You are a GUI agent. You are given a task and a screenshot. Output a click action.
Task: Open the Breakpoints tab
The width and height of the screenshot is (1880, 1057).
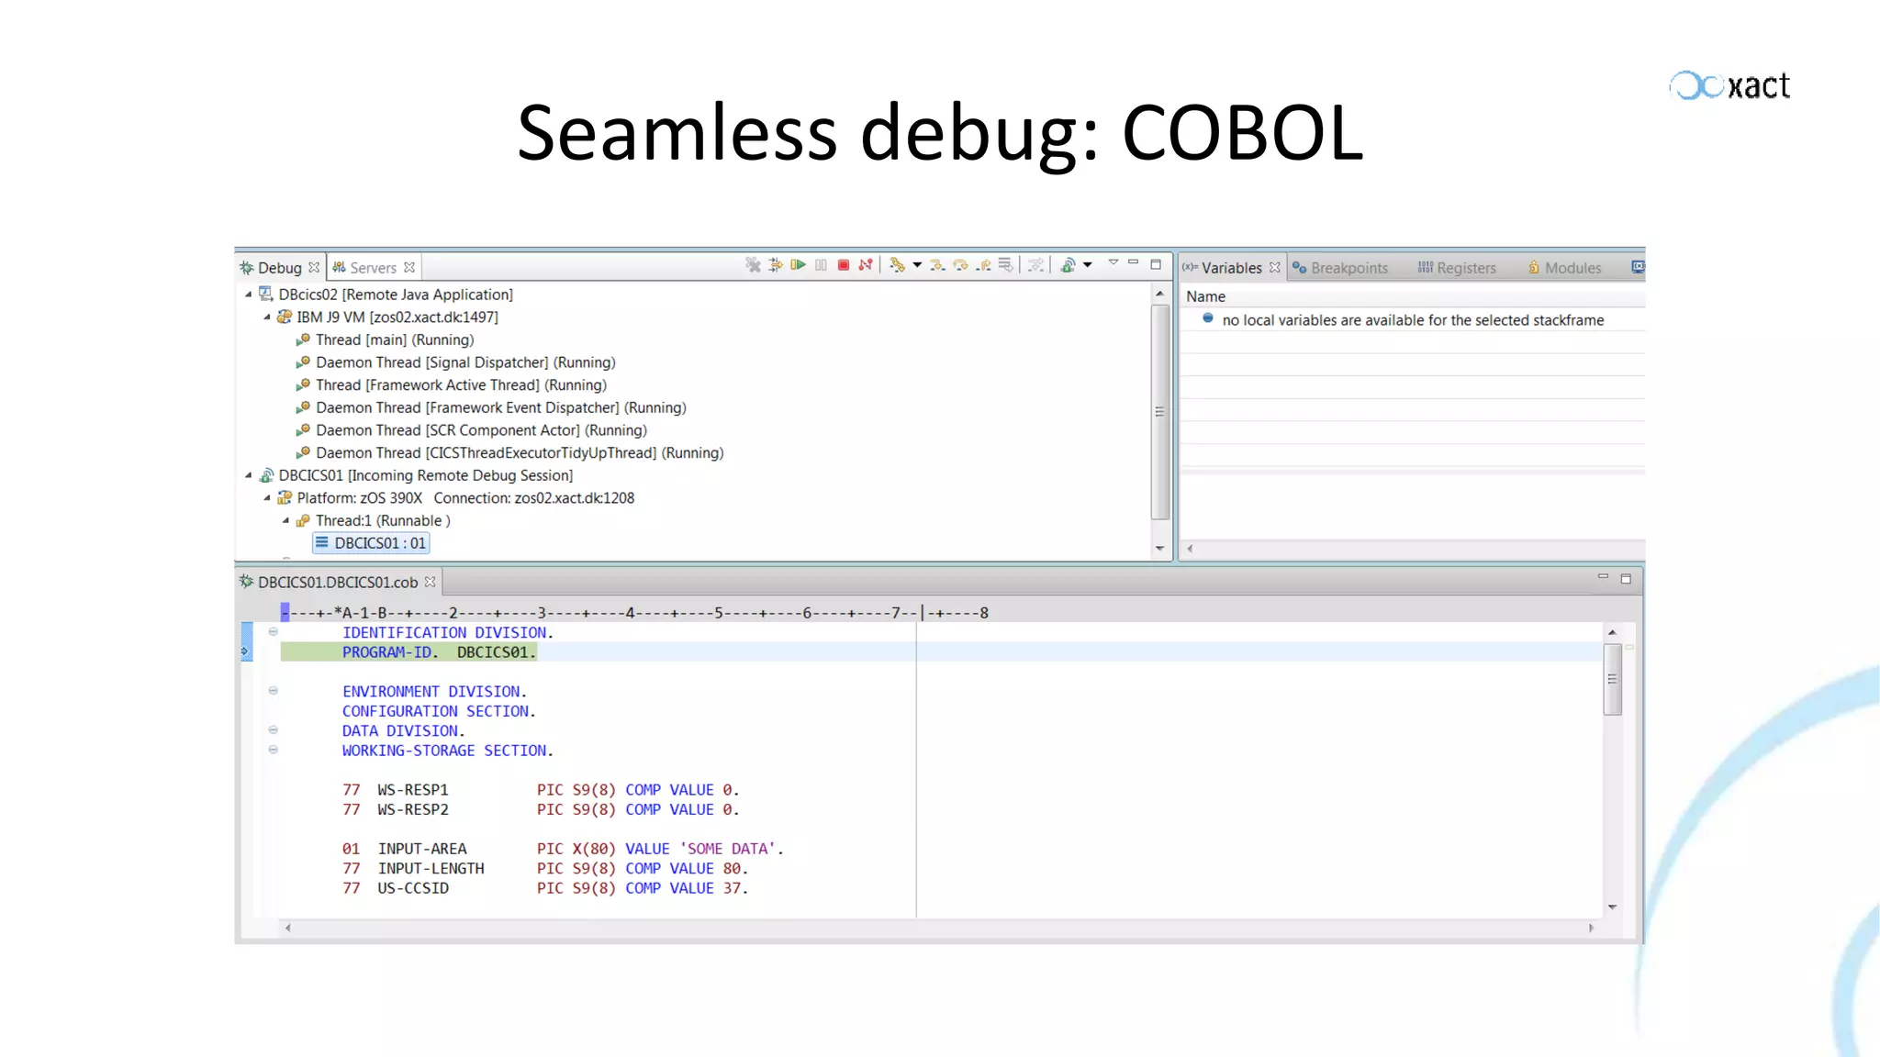[1340, 268]
